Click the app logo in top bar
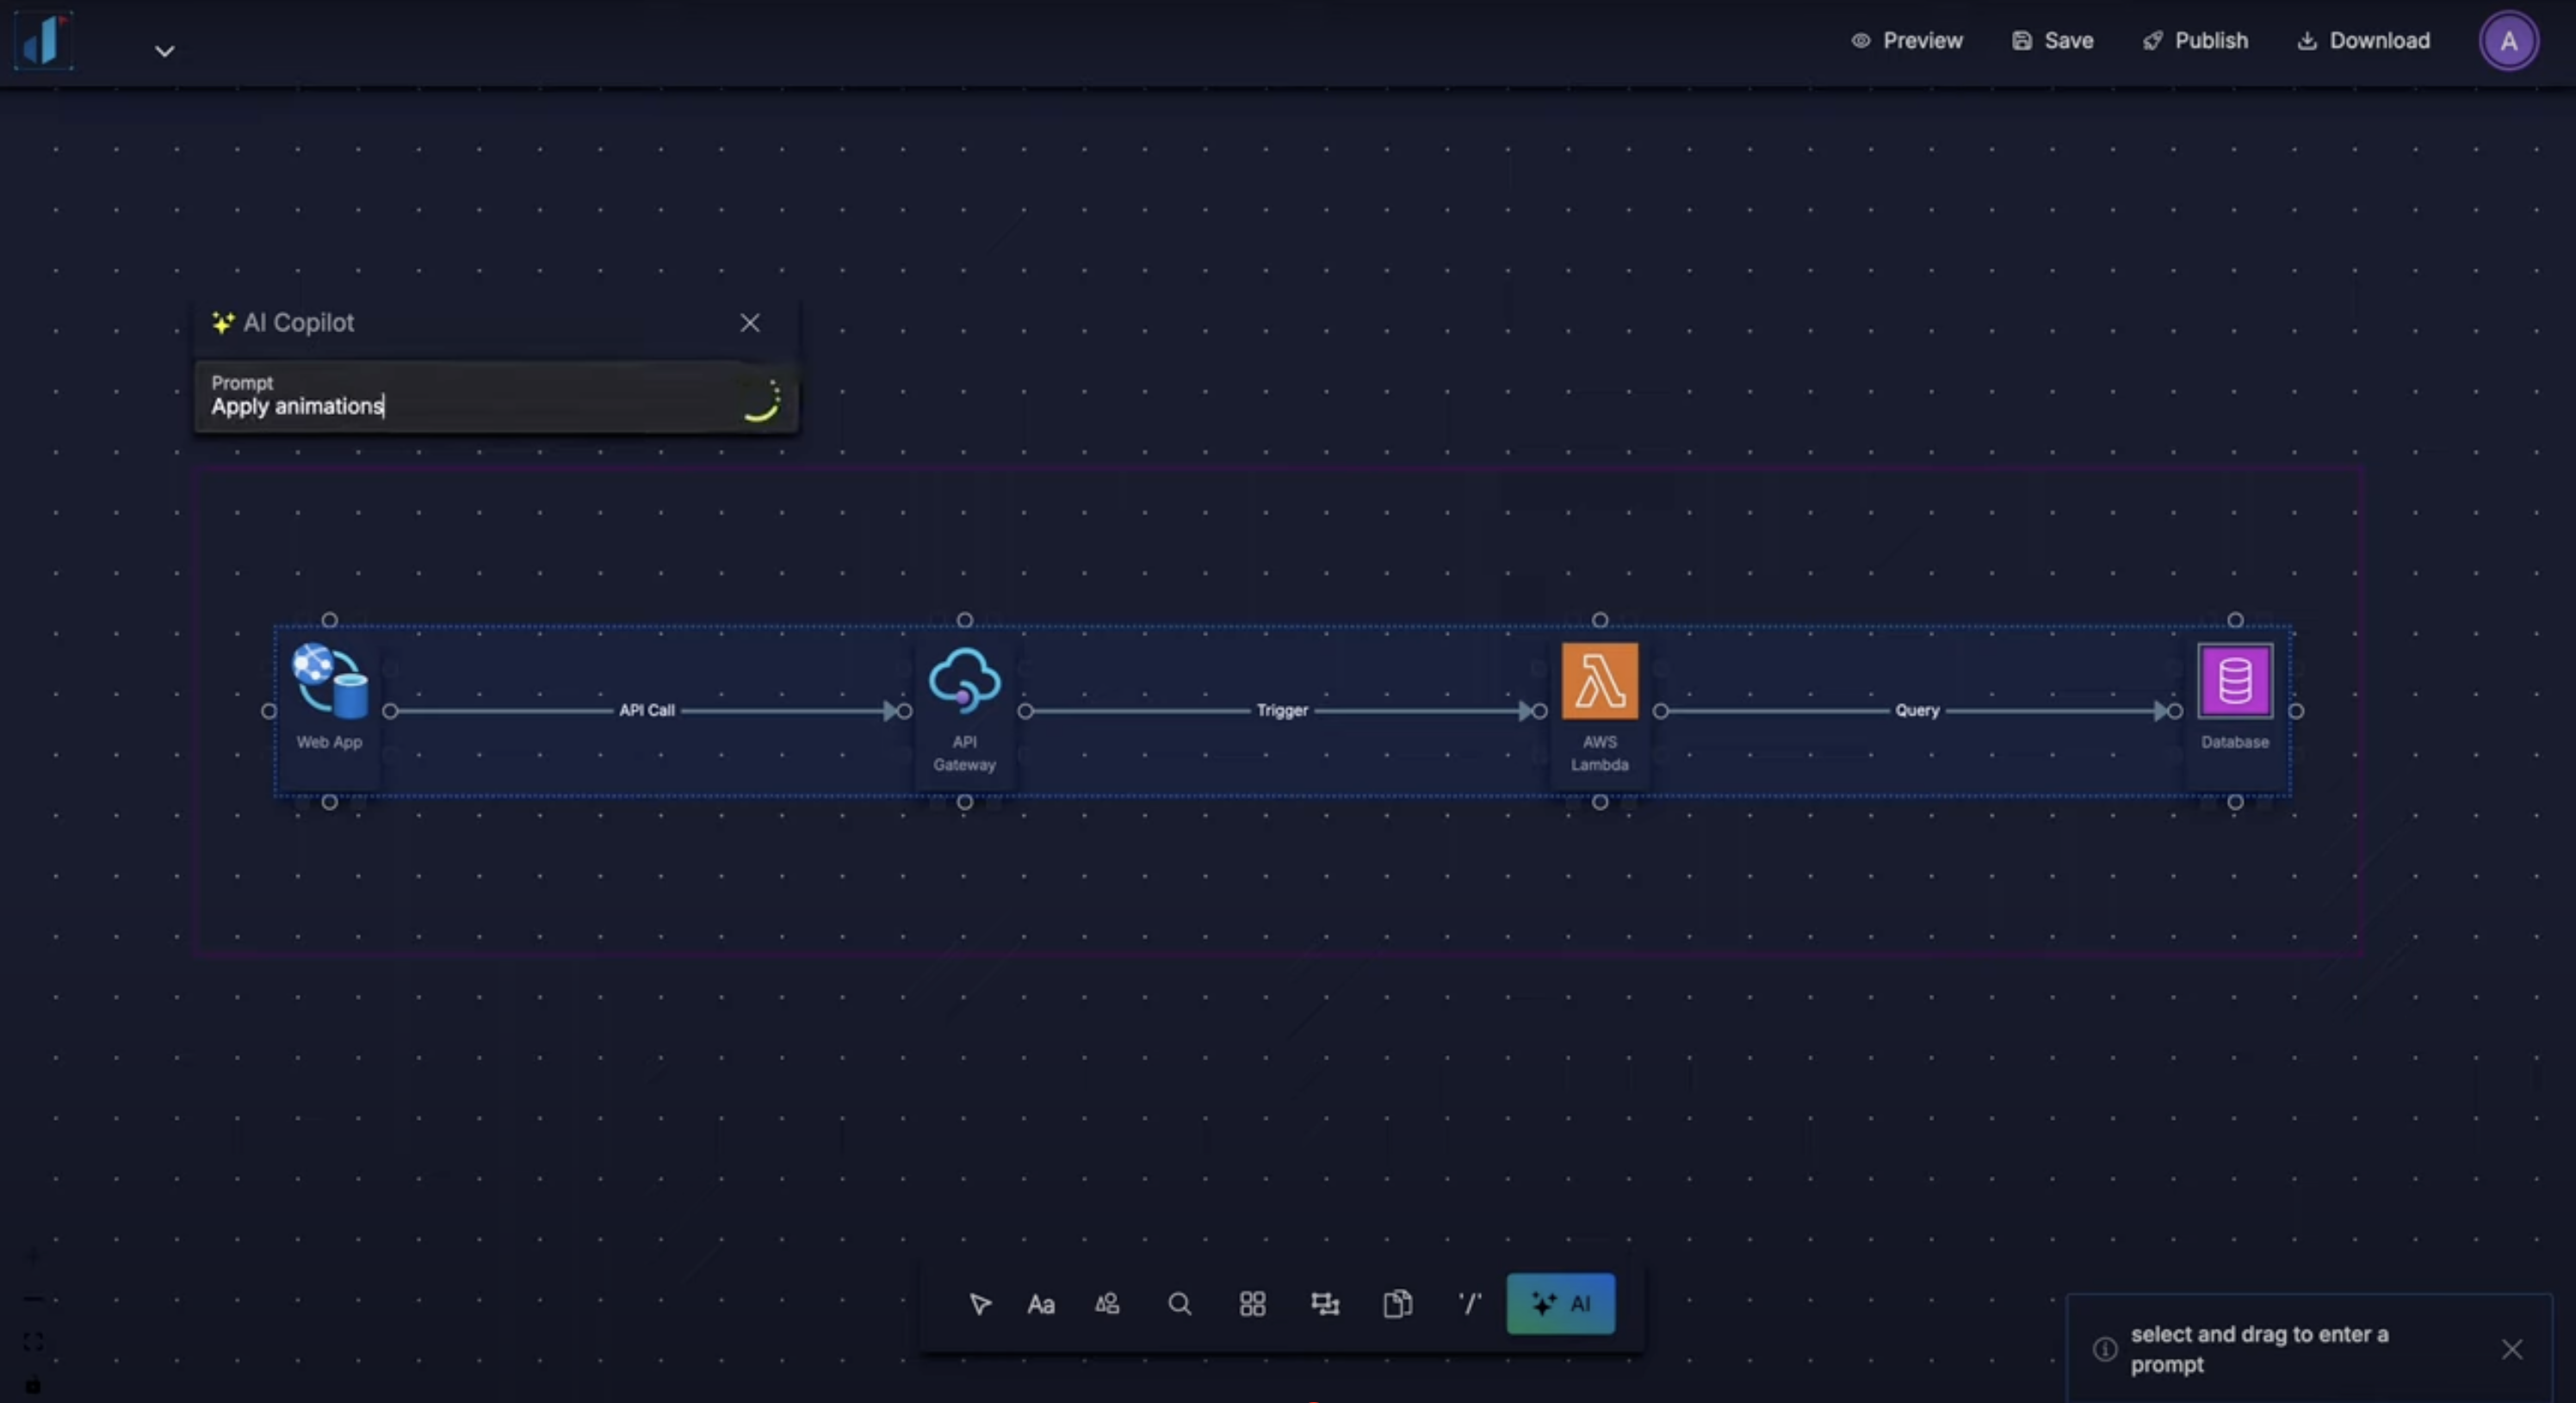Viewport: 2576px width, 1403px height. [44, 41]
